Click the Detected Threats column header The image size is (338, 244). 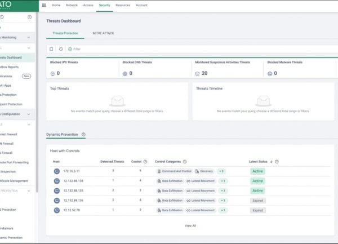pyautogui.click(x=112, y=162)
